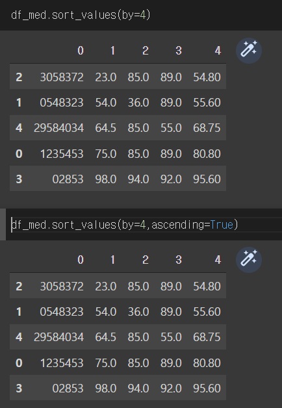Click 80.80 in the lower table
Image resolution: width=282 pixels, height=408 pixels.
(x=207, y=363)
